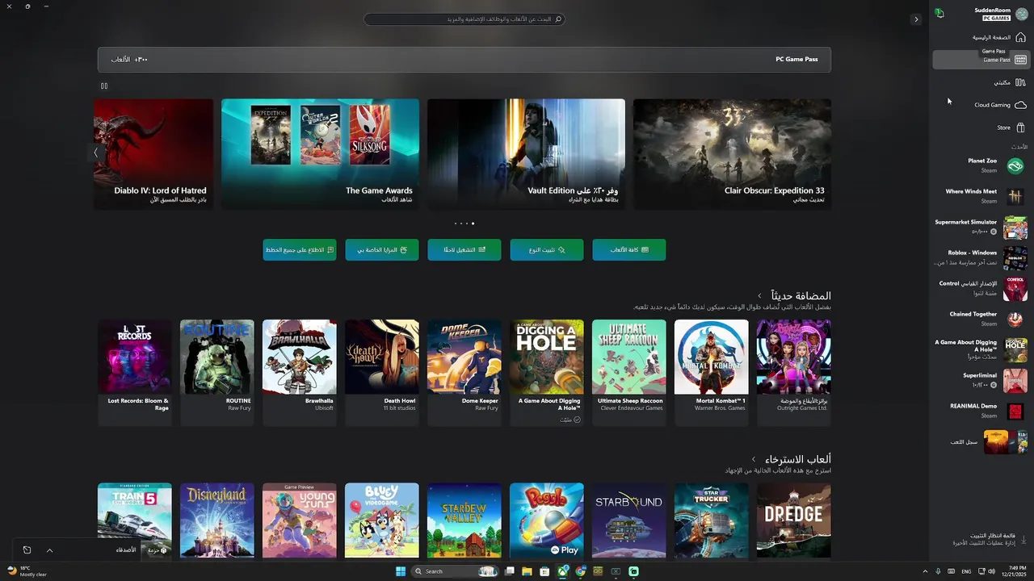Collapse the sidebar with chevron
Image resolution: width=1034 pixels, height=581 pixels.
coord(915,19)
